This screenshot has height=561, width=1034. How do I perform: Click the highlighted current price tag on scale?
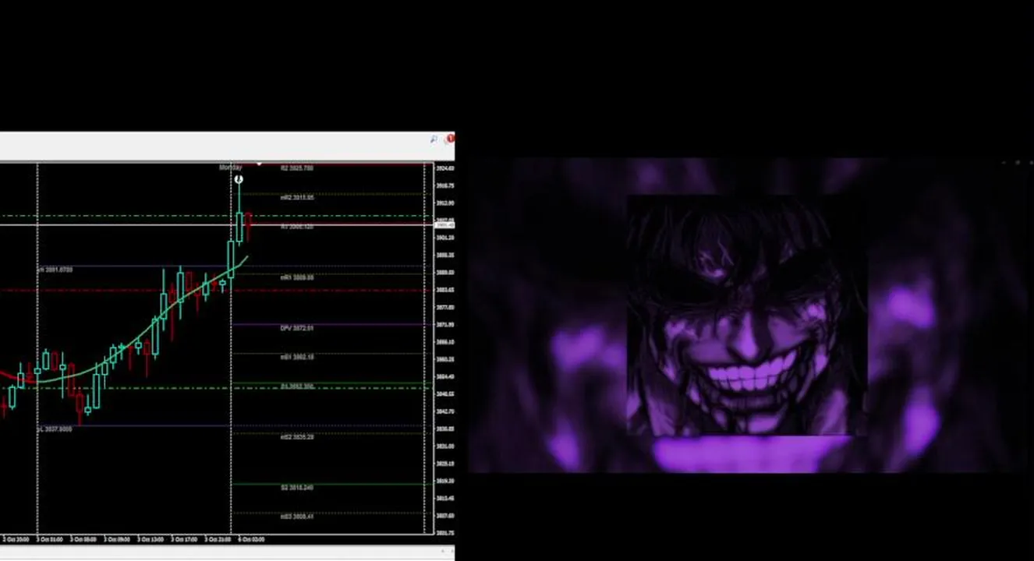pyautogui.click(x=444, y=225)
